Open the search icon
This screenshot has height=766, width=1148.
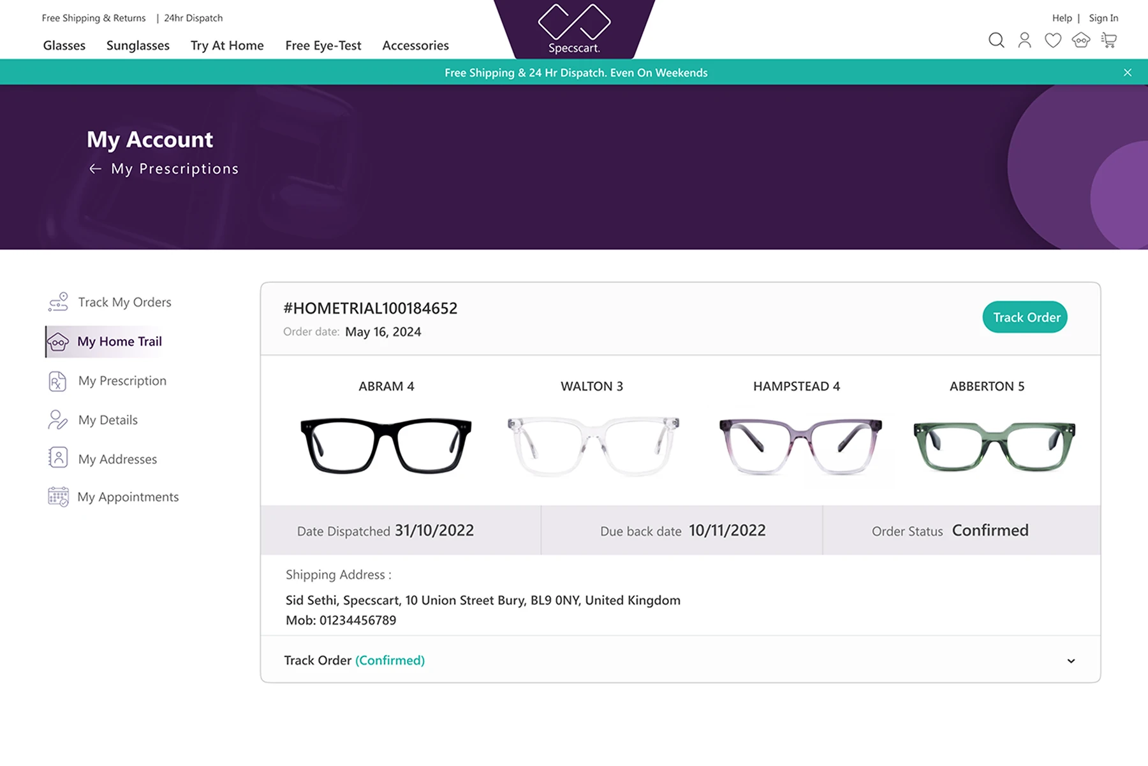click(996, 40)
